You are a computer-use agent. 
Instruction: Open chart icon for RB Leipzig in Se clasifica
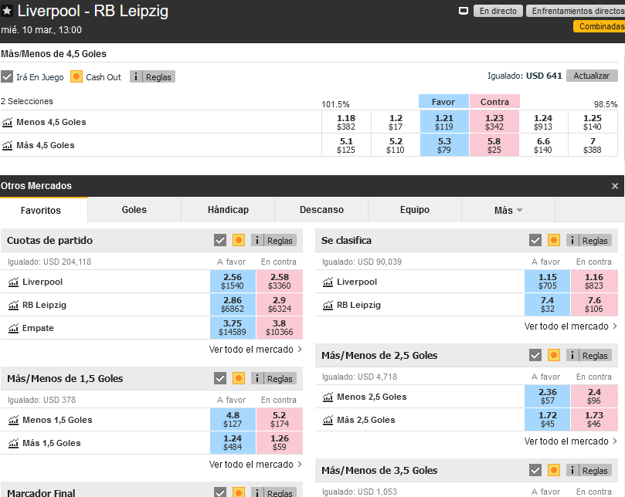tap(328, 305)
